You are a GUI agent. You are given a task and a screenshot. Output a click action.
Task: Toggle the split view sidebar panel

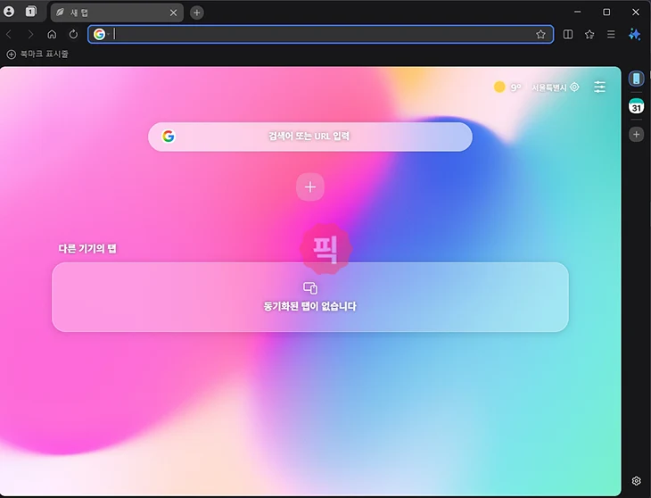coord(568,35)
